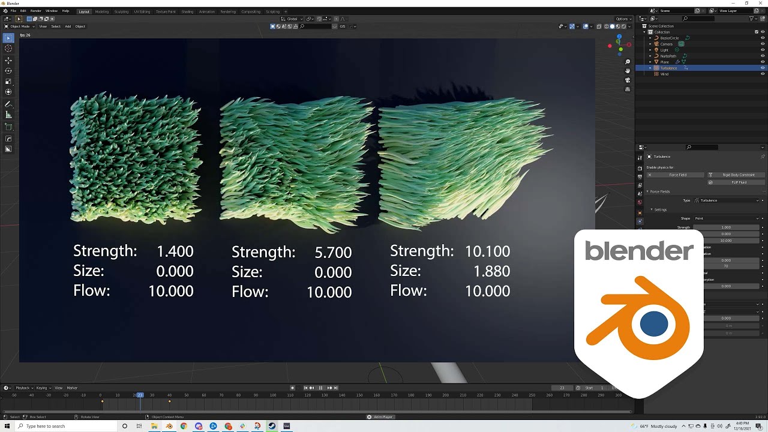Click the pin icon in Properties header

point(763,157)
